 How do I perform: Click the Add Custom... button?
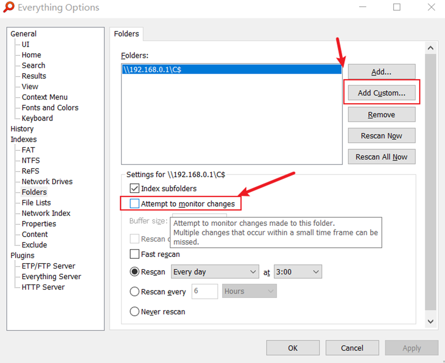(381, 93)
